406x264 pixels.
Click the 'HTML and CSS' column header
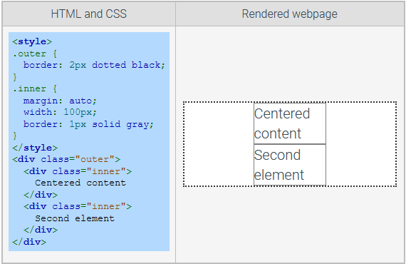89,14
